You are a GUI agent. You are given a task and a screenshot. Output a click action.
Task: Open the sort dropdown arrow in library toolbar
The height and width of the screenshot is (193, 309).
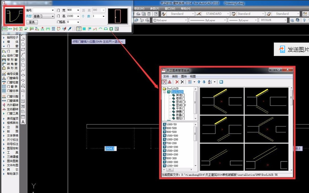coord(215,82)
